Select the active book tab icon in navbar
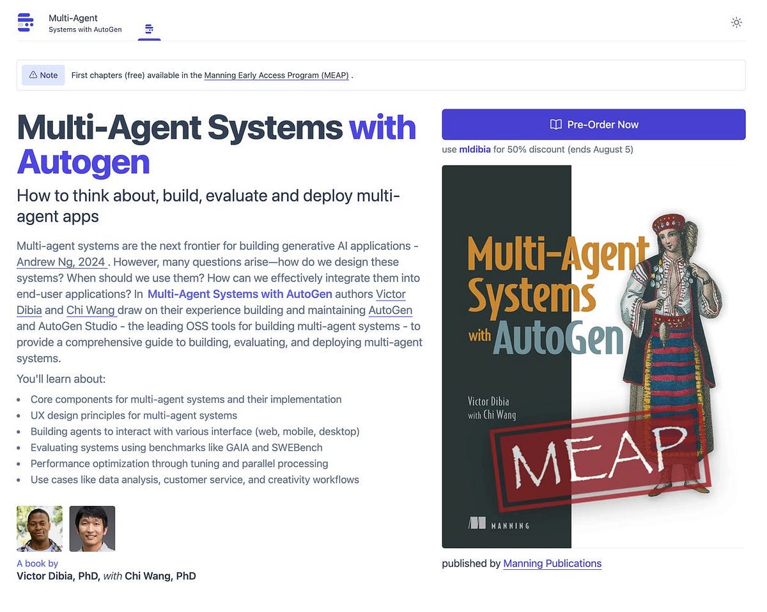This screenshot has height=612, width=767. pos(149,29)
